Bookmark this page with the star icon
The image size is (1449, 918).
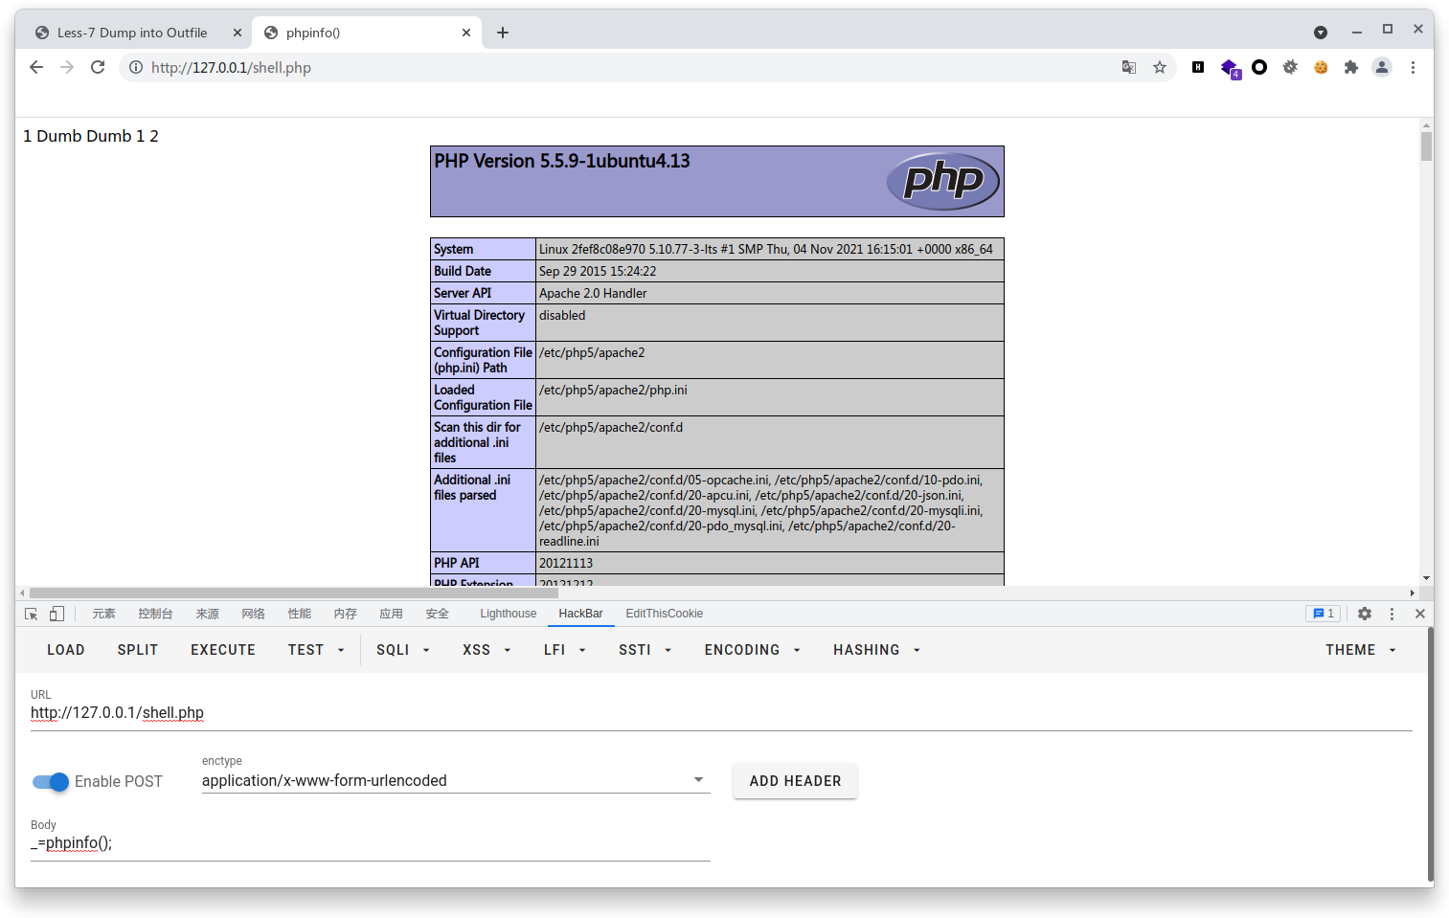[x=1160, y=67]
